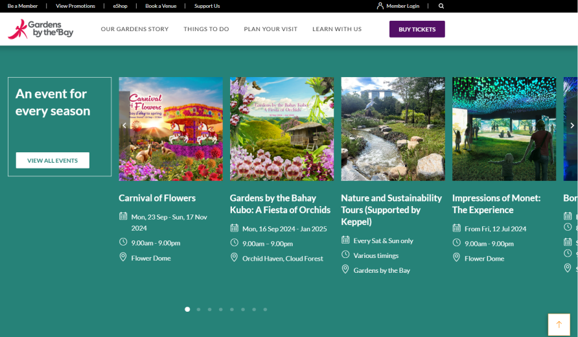The height and width of the screenshot is (337, 578).
Task: Select the first carousel pagination dot
Action: point(187,309)
